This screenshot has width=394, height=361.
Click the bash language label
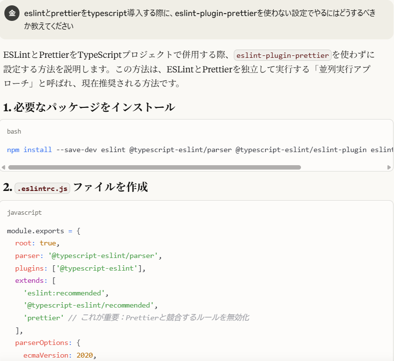14,131
